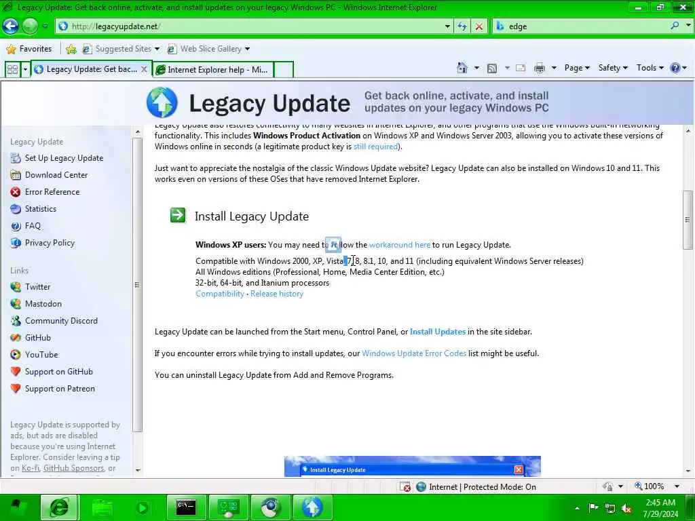Open the Favorites star button
The width and height of the screenshot is (695, 521).
click(29, 49)
